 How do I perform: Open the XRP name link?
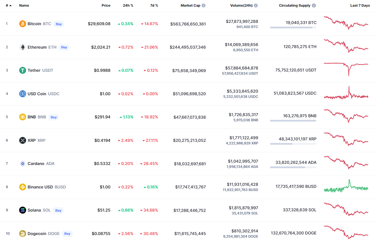(x=32, y=140)
